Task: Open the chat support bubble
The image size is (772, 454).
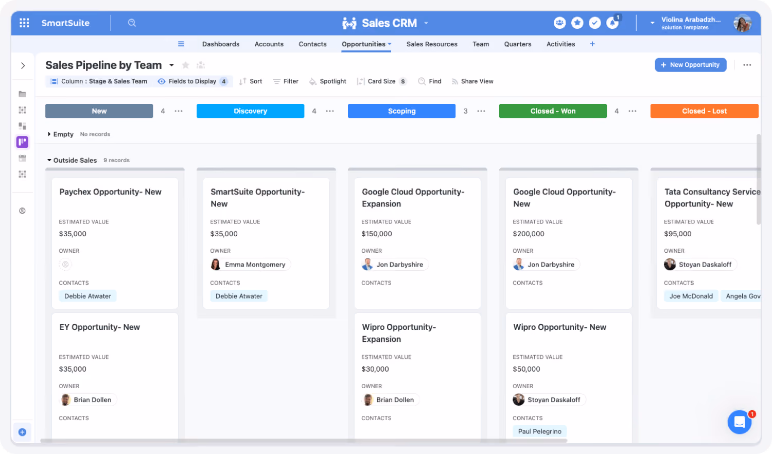Action: pos(740,422)
